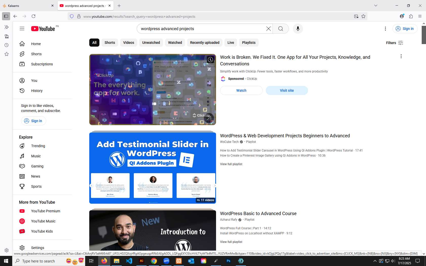This screenshot has width=426, height=266.
Task: View full playlist for WsCube Tech
Action: 231,164
